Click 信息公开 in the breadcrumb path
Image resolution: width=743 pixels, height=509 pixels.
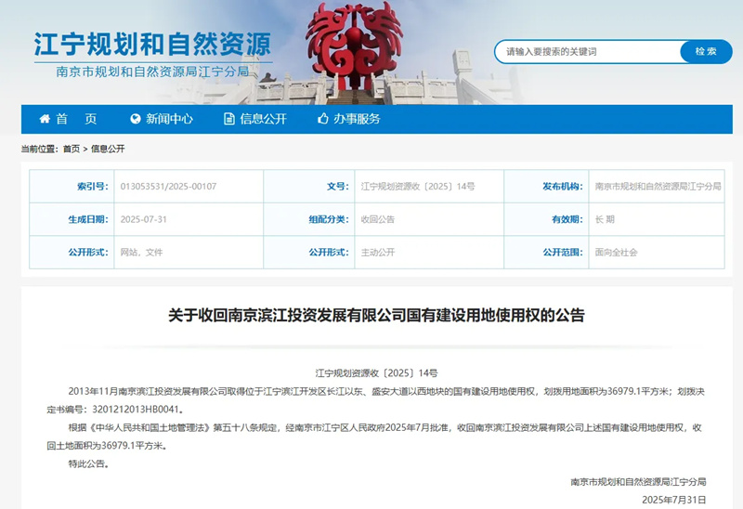click(x=108, y=149)
